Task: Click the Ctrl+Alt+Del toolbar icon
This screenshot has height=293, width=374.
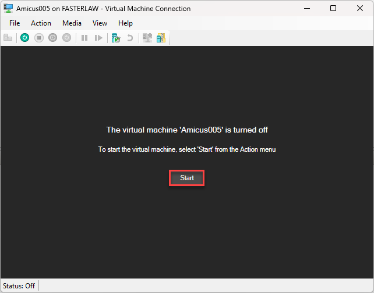Action: click(x=8, y=38)
